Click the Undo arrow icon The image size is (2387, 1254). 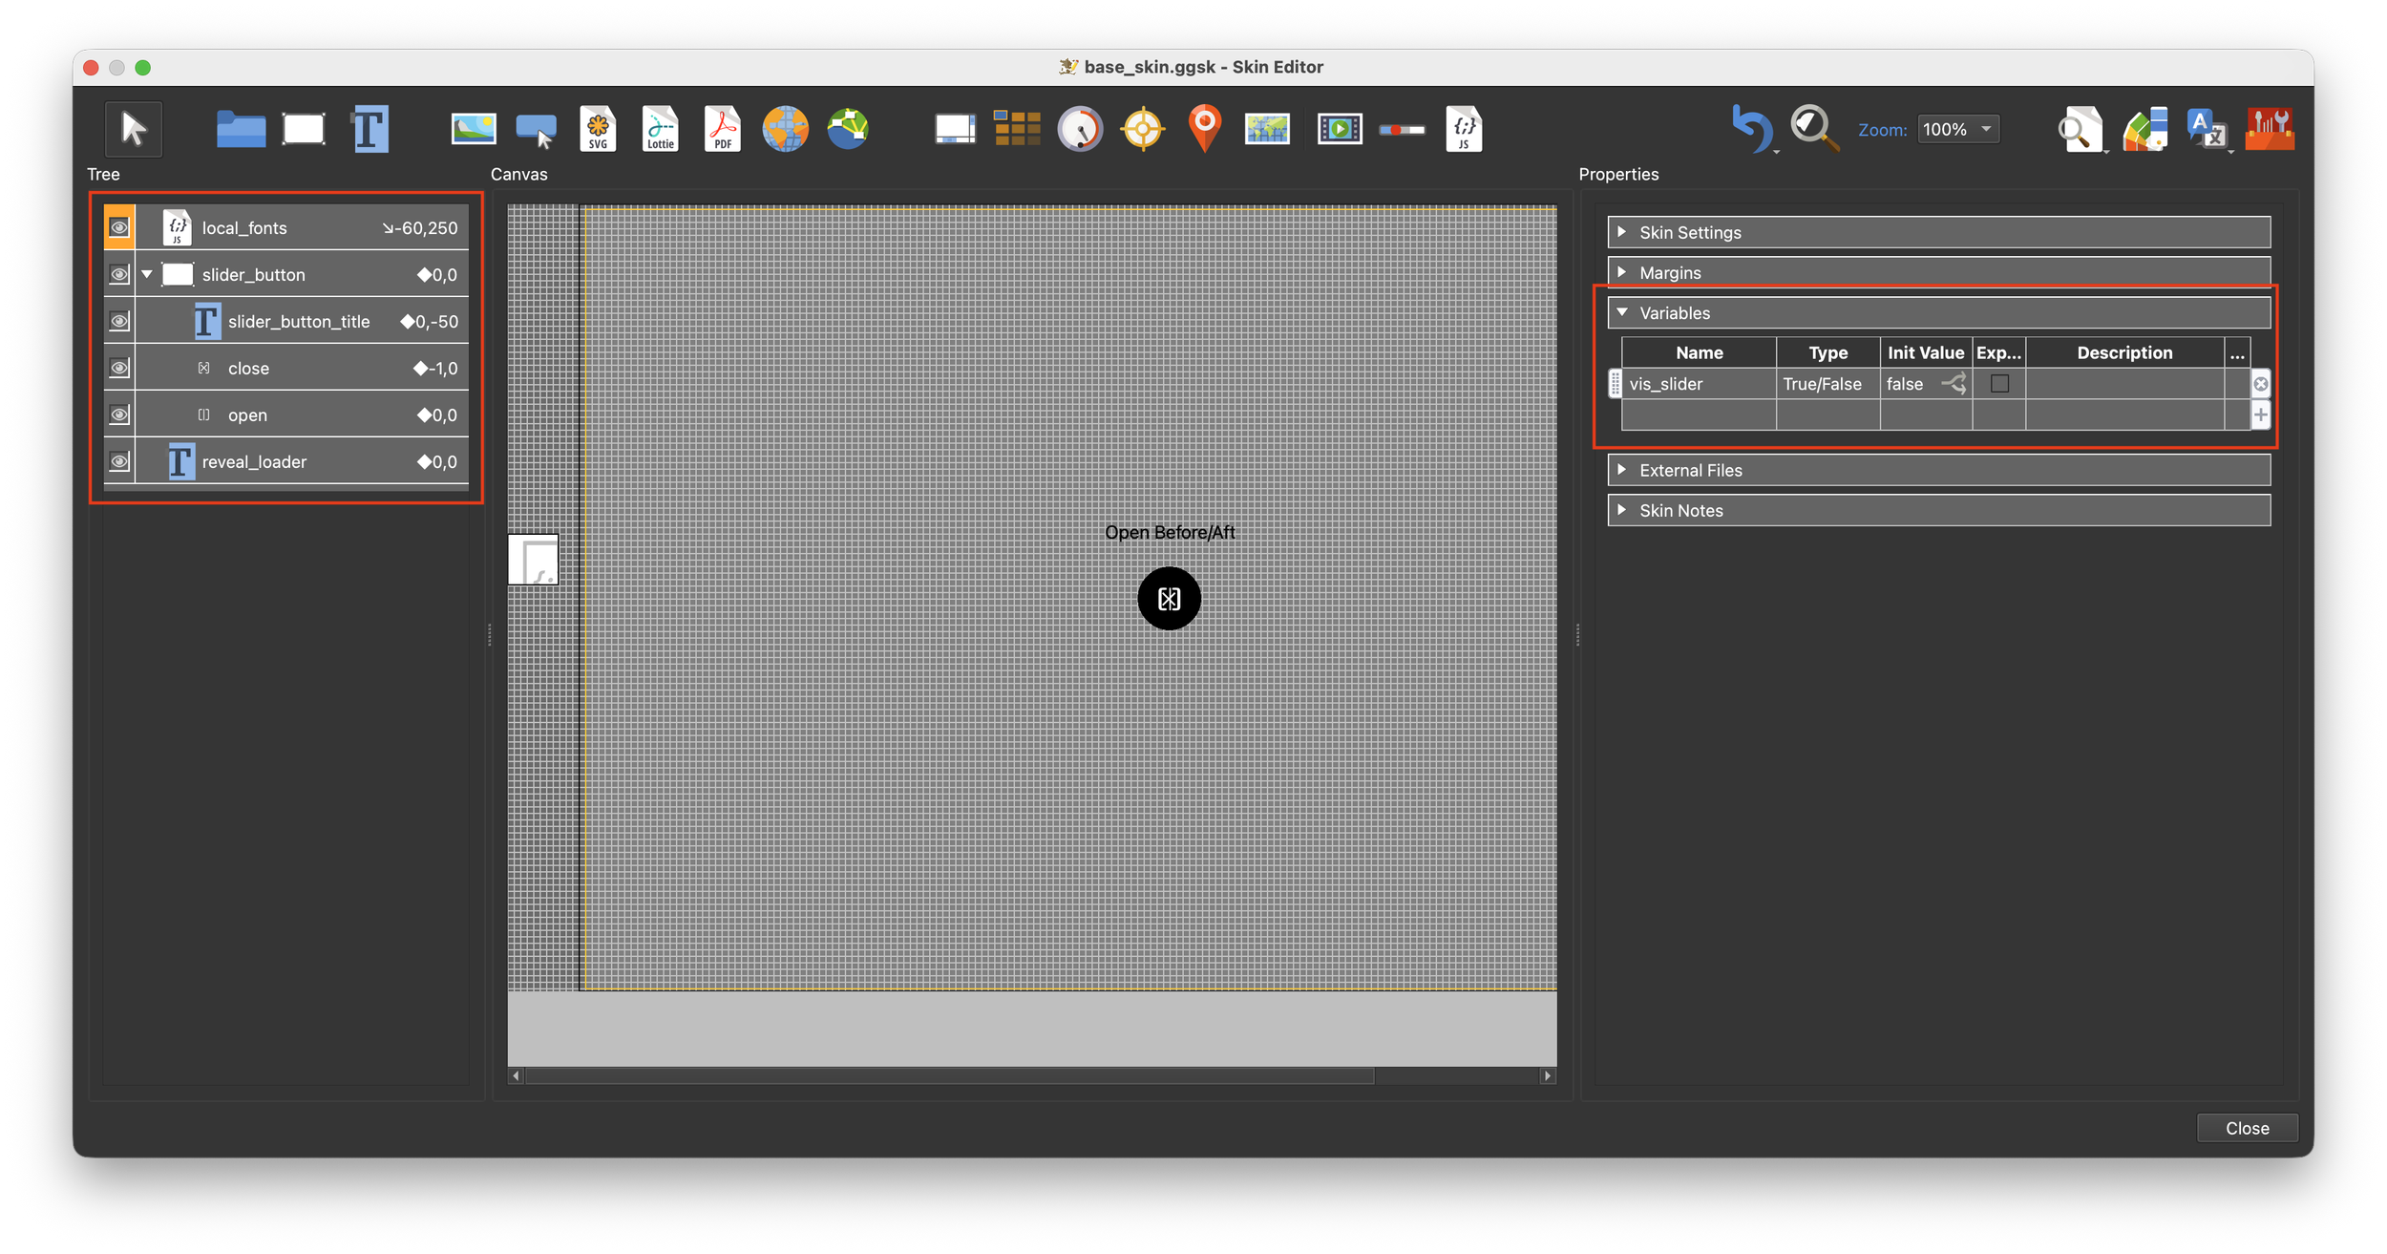1750,129
